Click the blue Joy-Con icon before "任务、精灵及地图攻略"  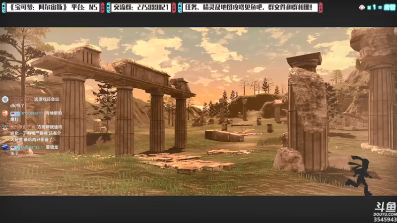click(180, 7)
